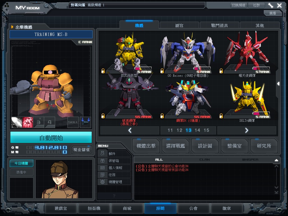Jump to unit page 15
Viewport: 288px width, 216px height.
206,130
